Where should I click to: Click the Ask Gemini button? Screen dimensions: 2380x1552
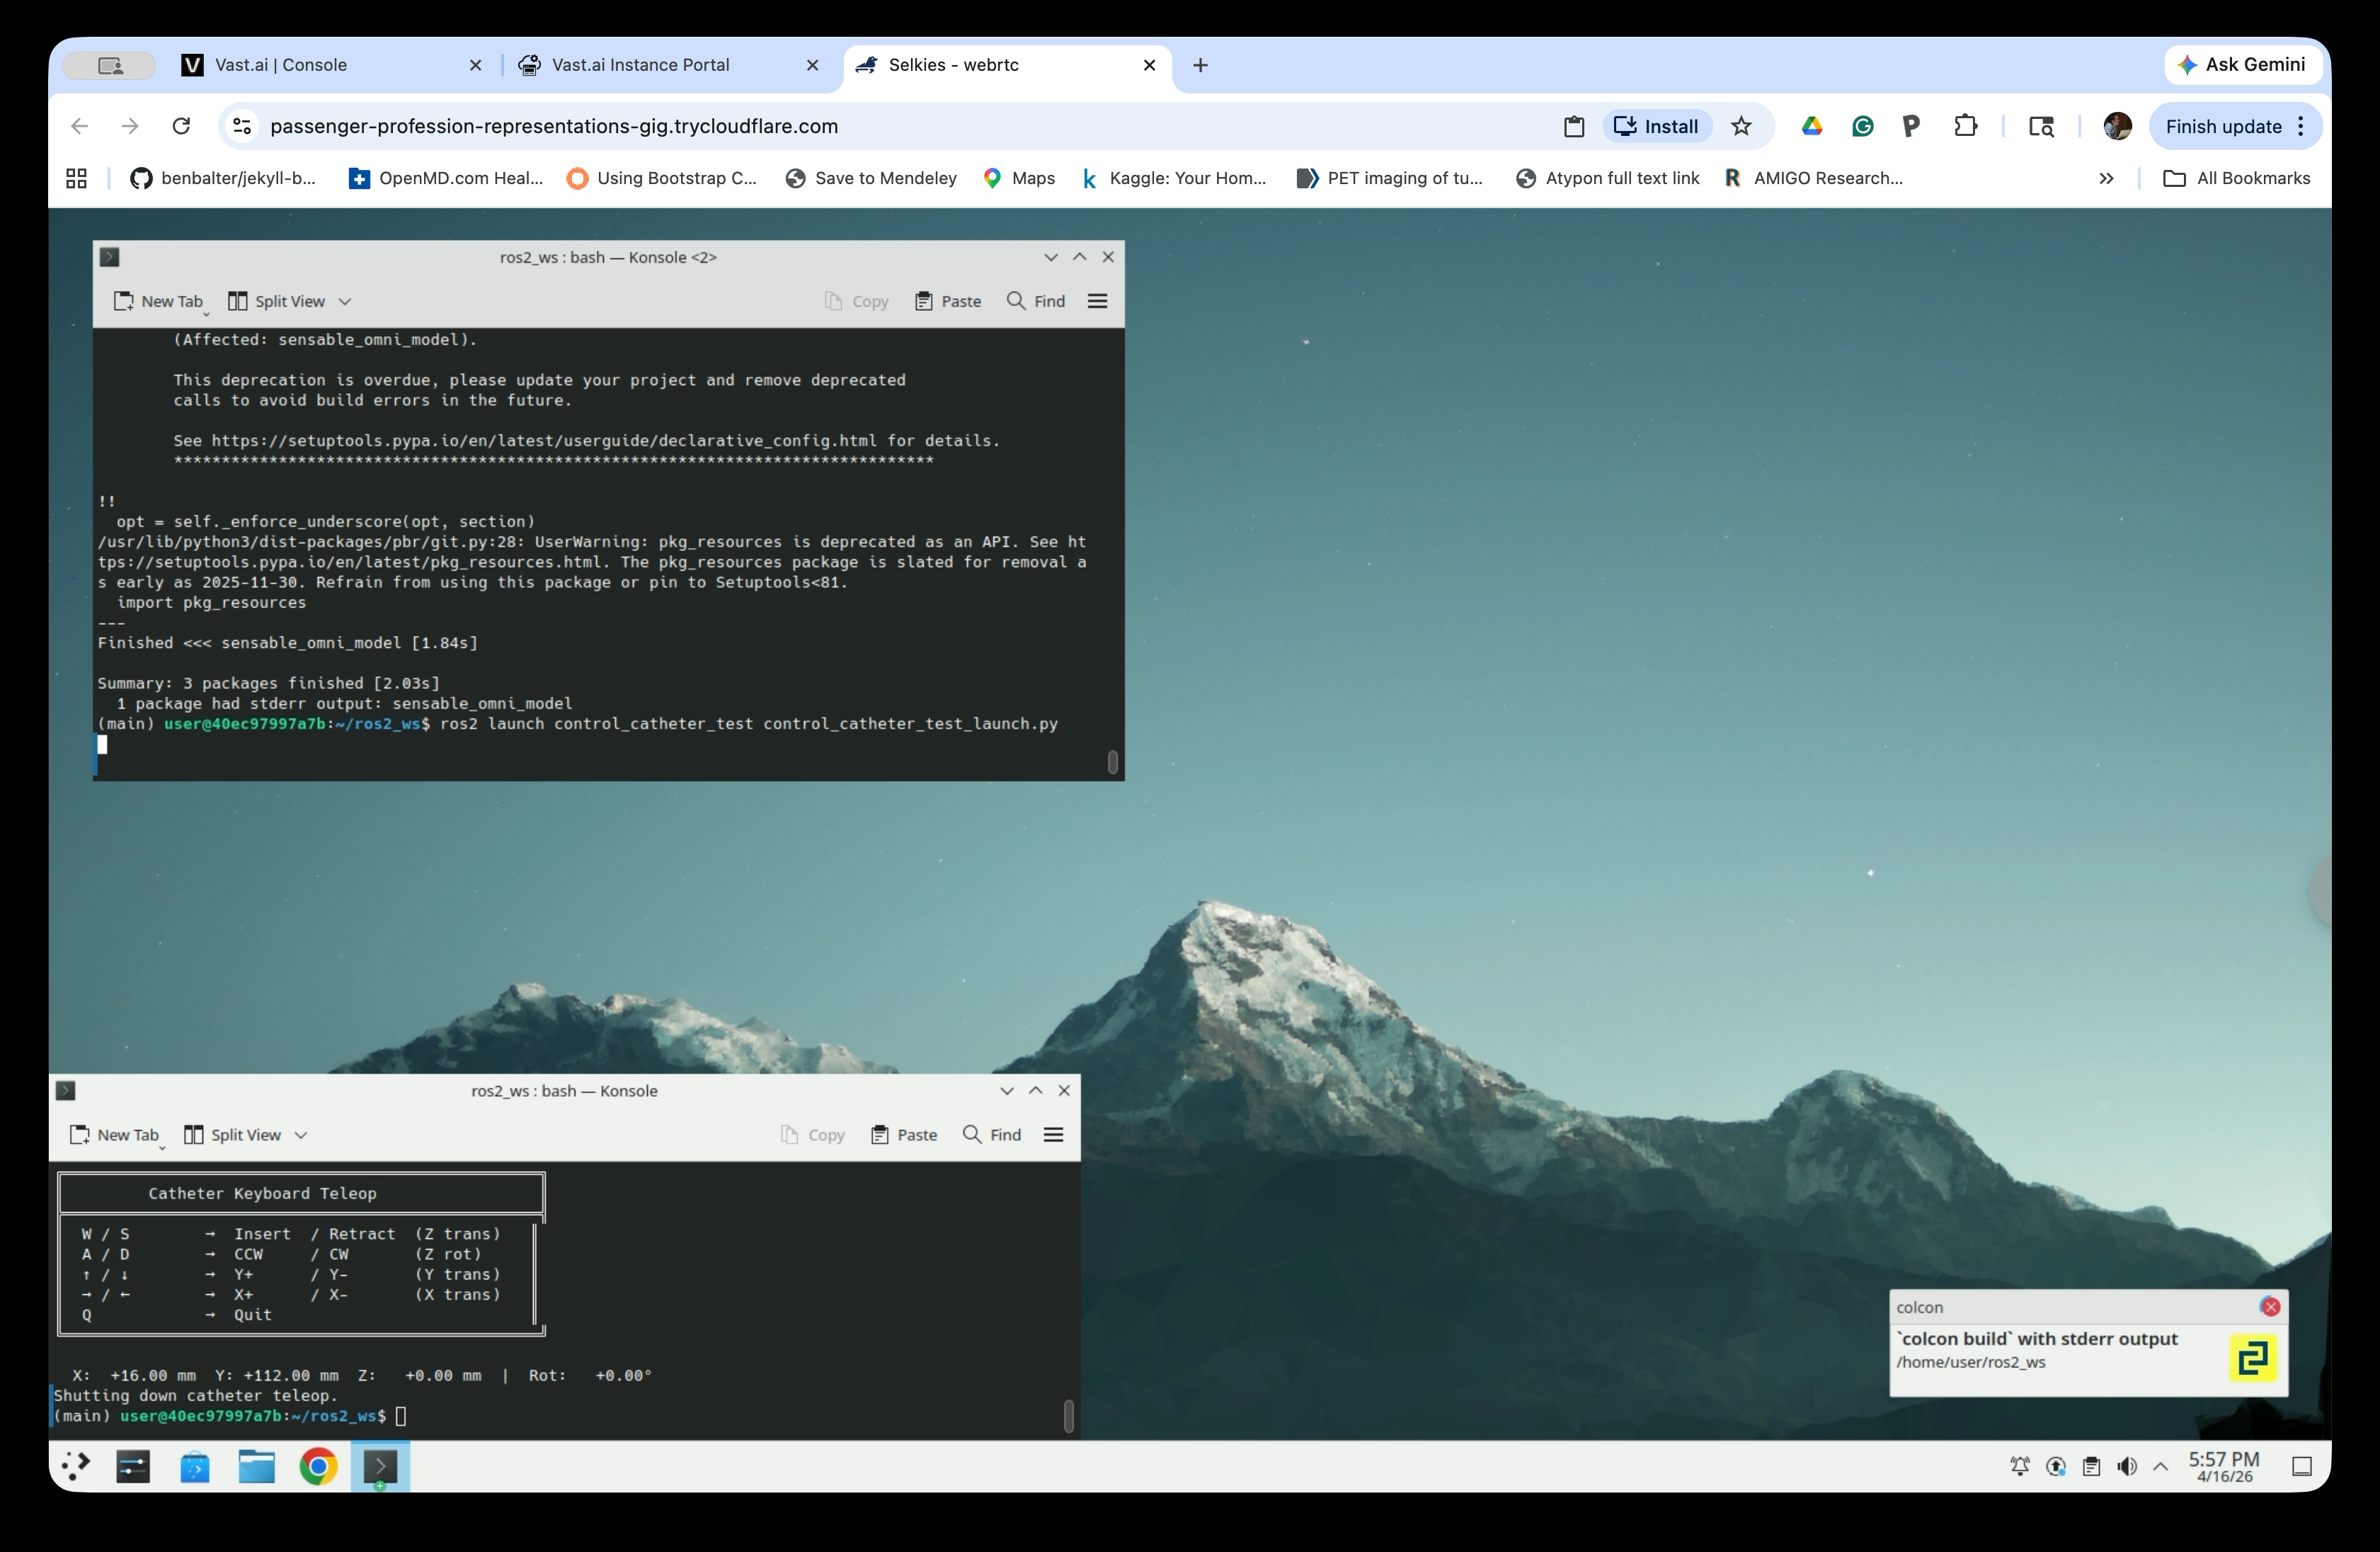click(x=2242, y=64)
